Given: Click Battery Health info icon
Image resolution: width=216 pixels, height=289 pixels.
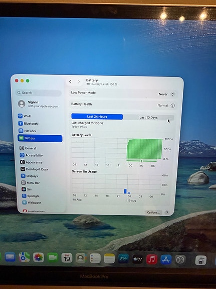Looking at the screenshot, I should 172,106.
